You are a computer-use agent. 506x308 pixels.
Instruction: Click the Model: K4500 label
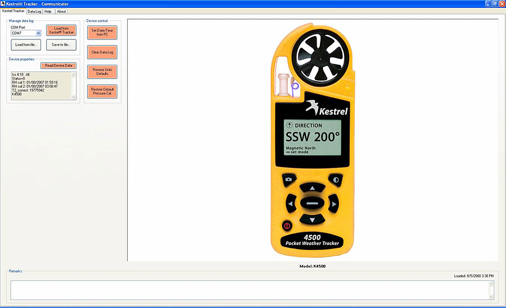click(x=313, y=266)
